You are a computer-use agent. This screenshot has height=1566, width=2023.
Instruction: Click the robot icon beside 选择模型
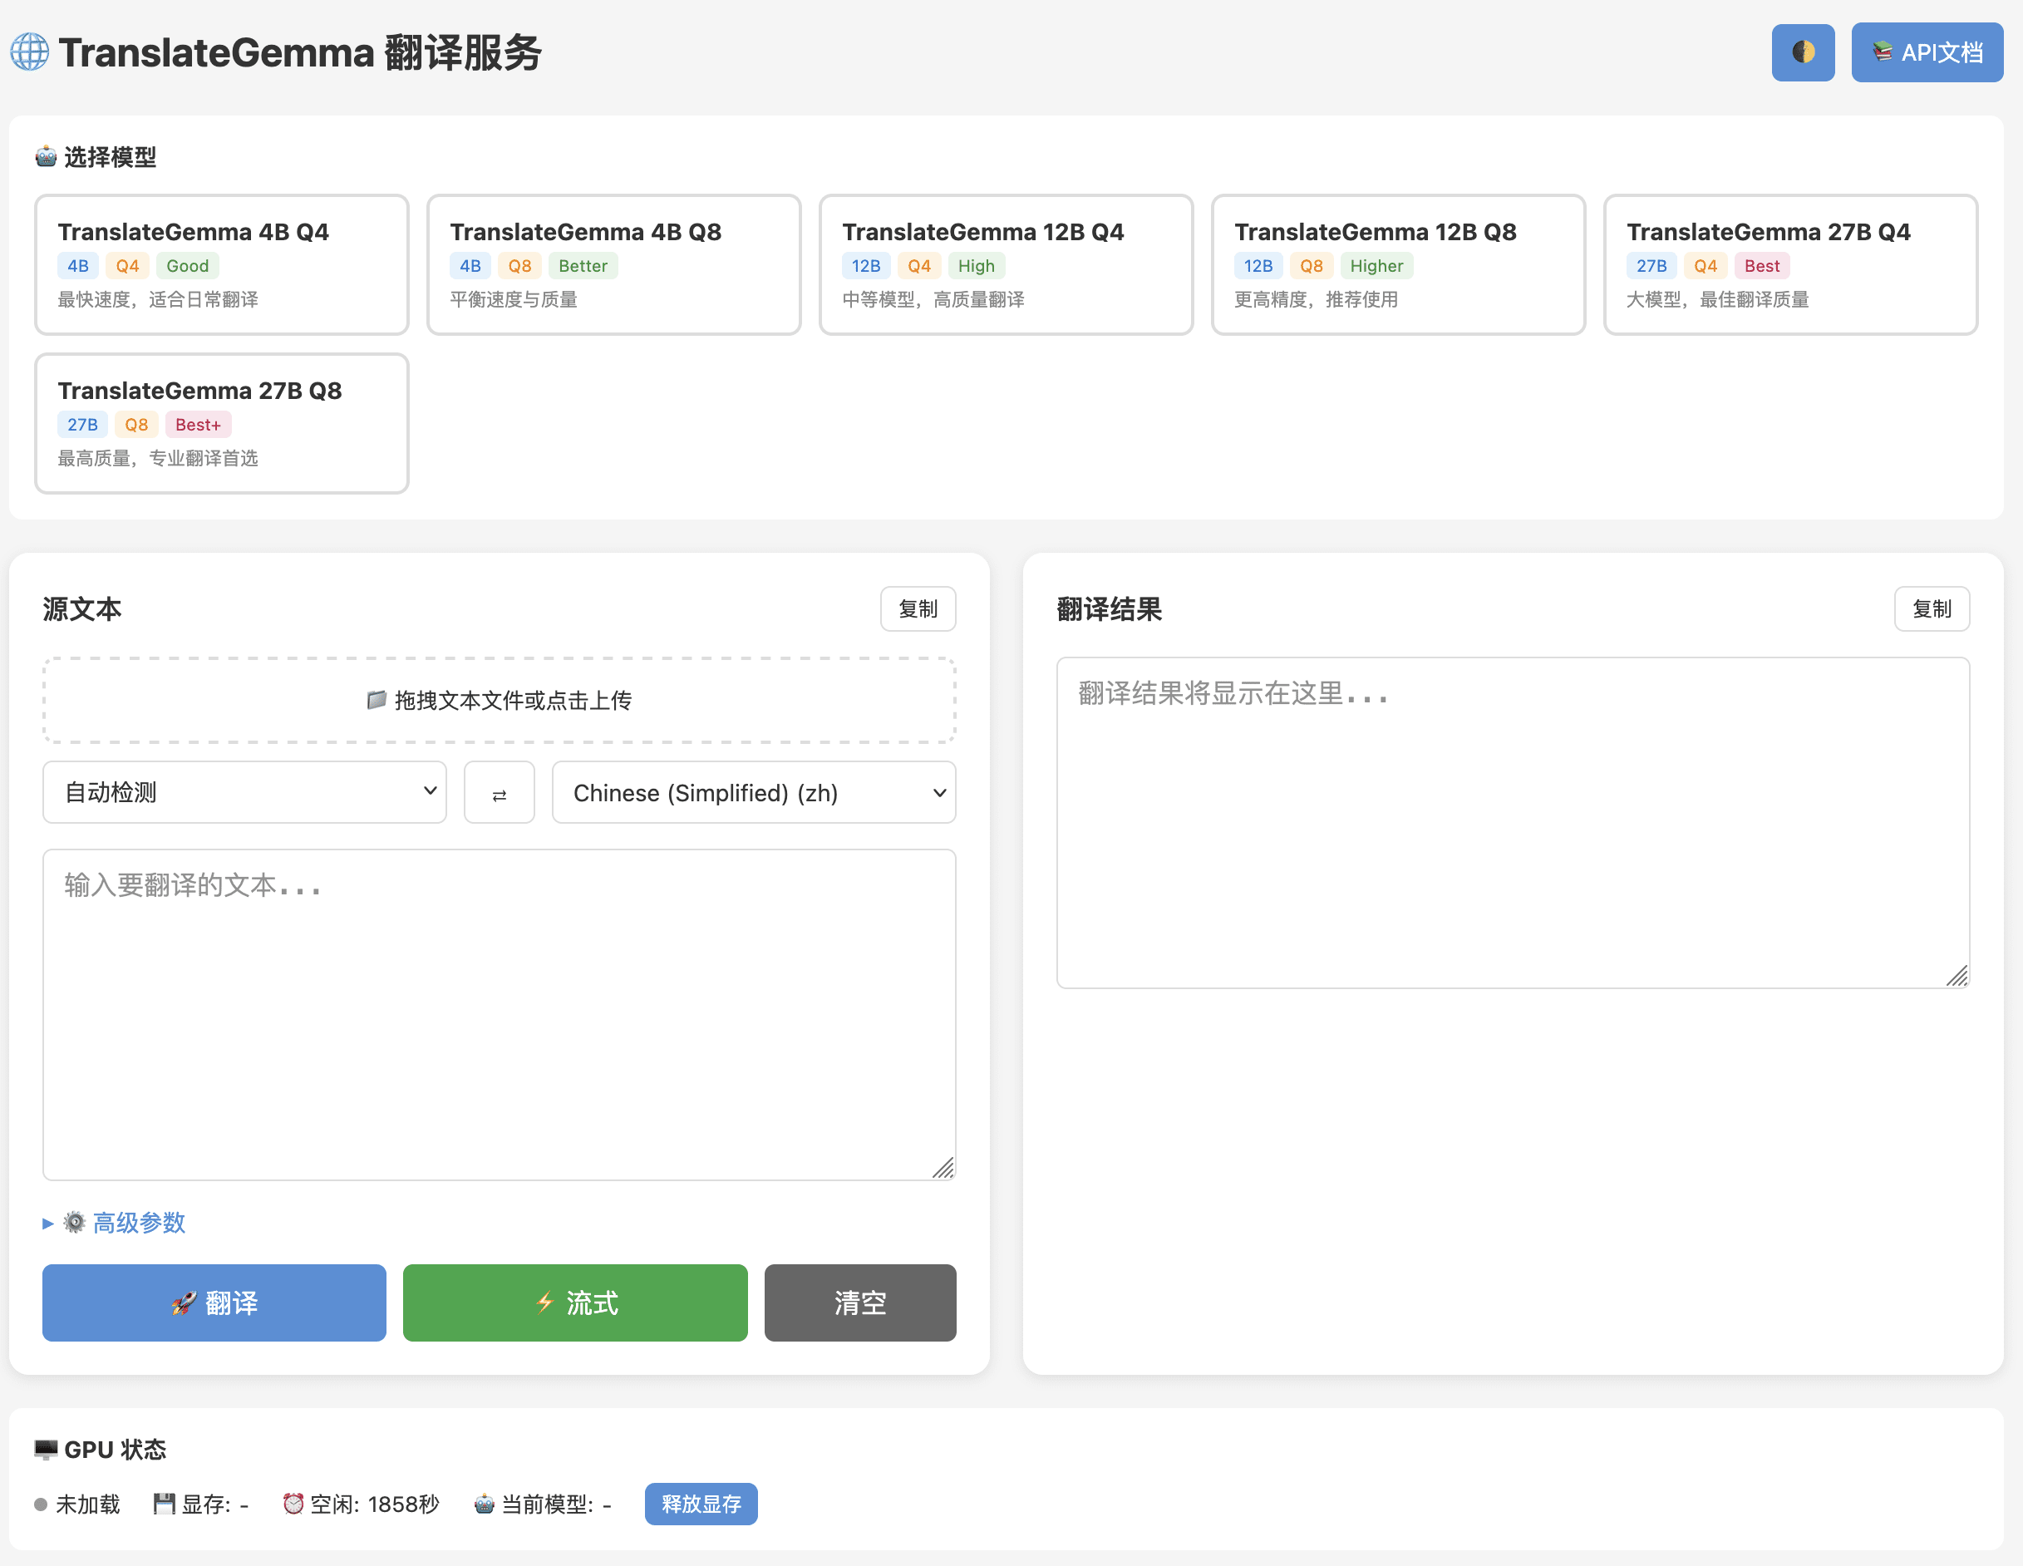click(47, 156)
